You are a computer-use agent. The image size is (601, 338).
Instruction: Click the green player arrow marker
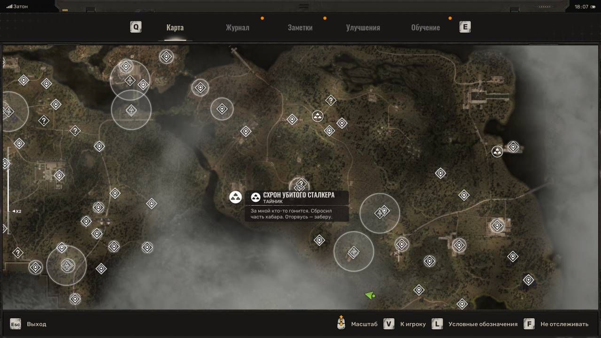coord(370,295)
